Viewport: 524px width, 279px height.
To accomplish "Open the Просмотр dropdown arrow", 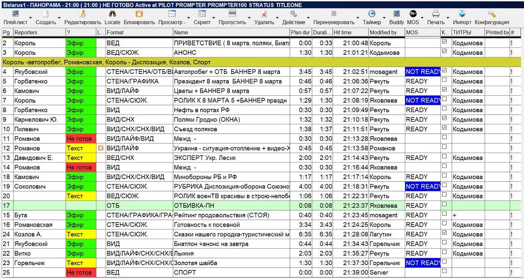I will point(189,18).
